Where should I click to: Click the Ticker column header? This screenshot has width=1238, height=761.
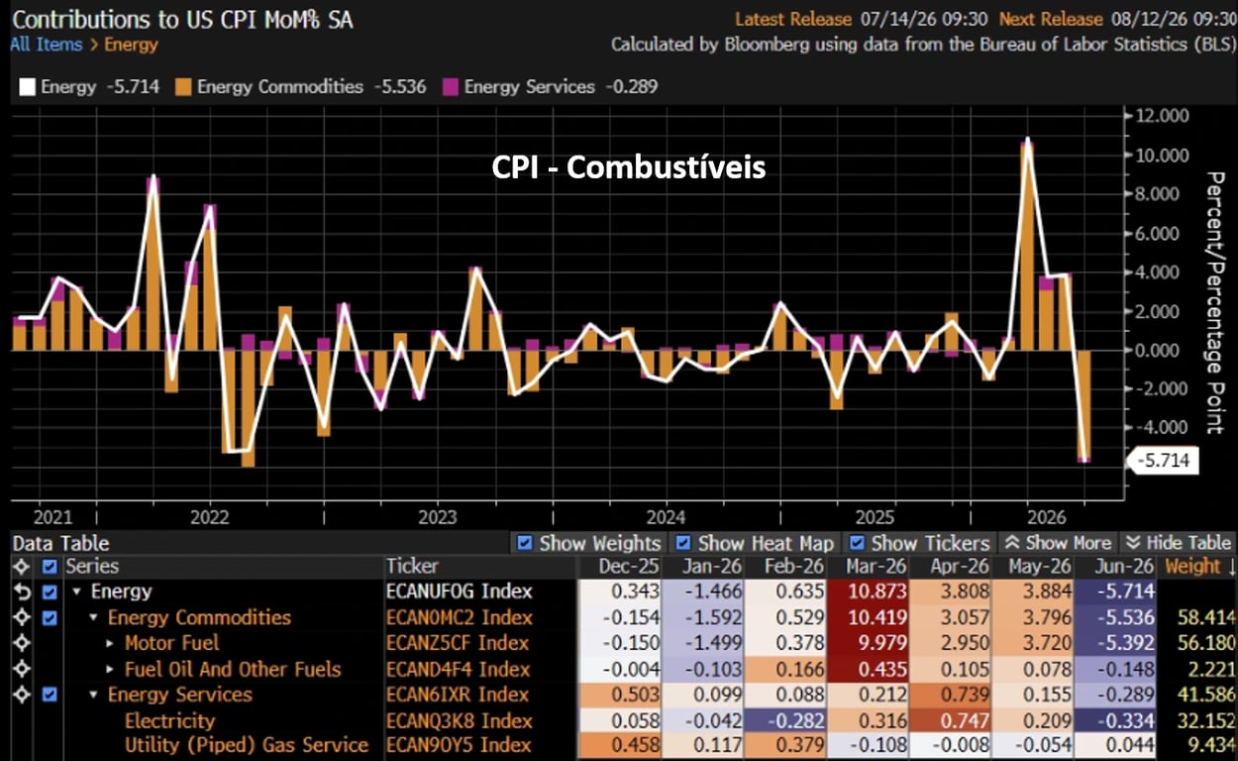coord(412,567)
